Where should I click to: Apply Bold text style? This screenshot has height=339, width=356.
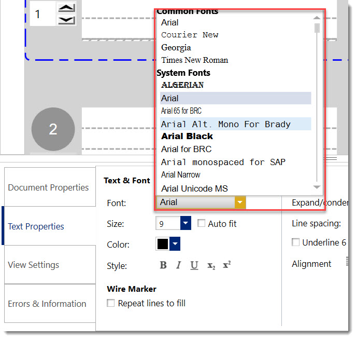(x=163, y=265)
